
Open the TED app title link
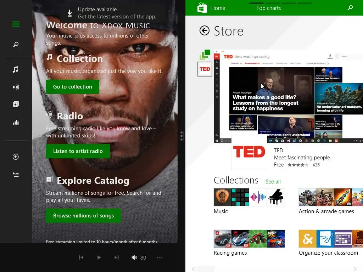pyautogui.click(x=279, y=150)
